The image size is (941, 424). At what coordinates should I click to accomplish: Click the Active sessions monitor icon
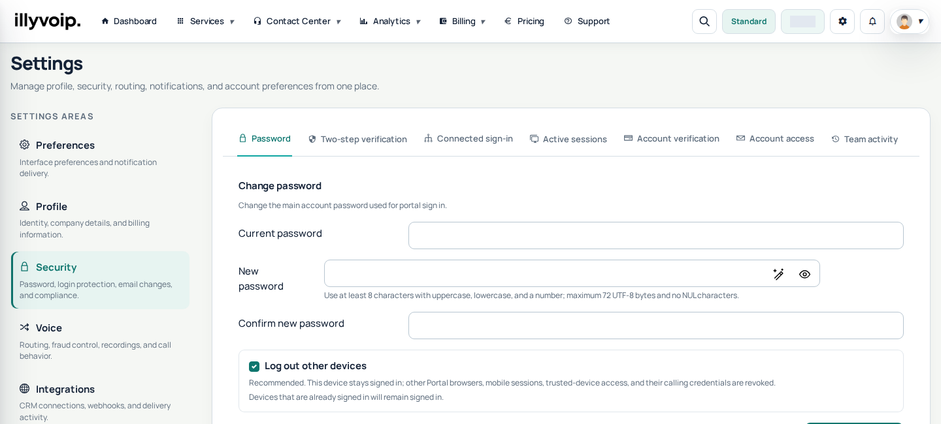[535, 139]
